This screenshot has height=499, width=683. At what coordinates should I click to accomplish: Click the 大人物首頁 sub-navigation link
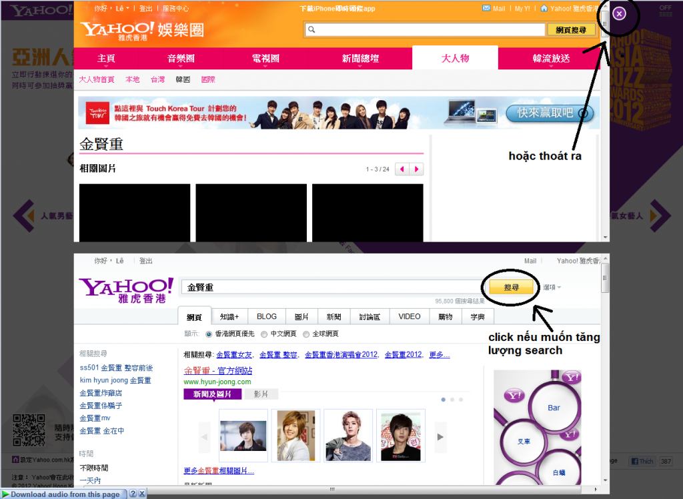coord(97,79)
